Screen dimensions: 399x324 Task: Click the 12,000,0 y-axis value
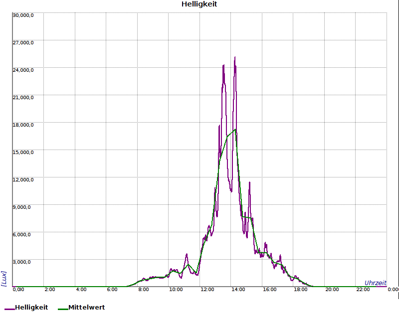point(23,180)
